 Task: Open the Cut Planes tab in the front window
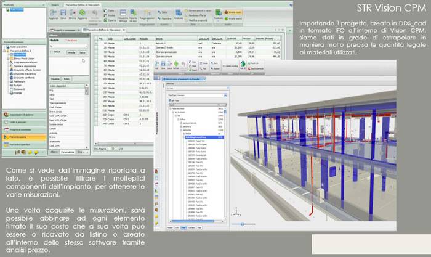(x=191, y=227)
